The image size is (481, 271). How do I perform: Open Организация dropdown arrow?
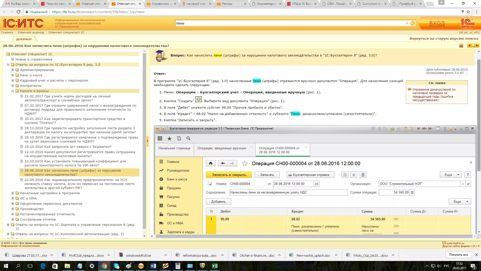tap(463, 184)
